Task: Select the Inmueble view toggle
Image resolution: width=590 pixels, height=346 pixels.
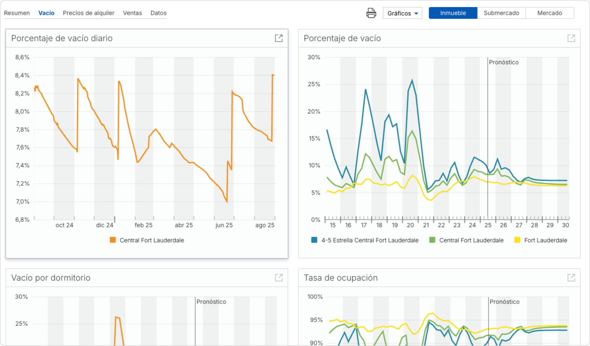Action: 453,13
